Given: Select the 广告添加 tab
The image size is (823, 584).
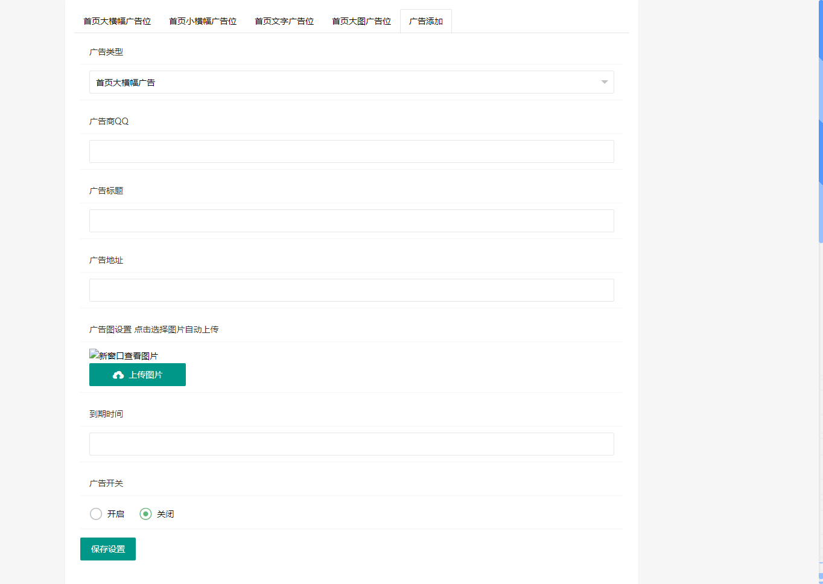Looking at the screenshot, I should click(425, 21).
